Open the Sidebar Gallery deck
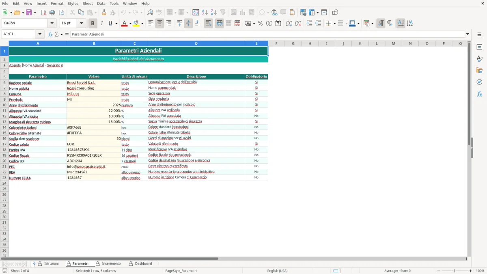 point(479,70)
